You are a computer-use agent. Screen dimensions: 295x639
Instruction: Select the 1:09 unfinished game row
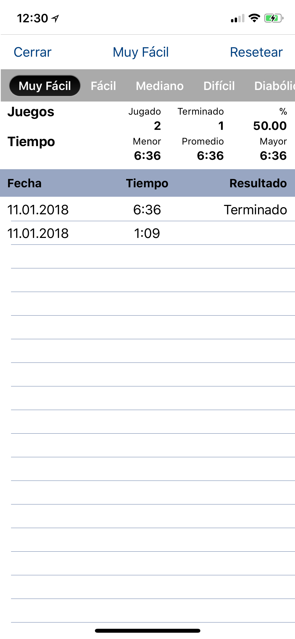tap(147, 233)
